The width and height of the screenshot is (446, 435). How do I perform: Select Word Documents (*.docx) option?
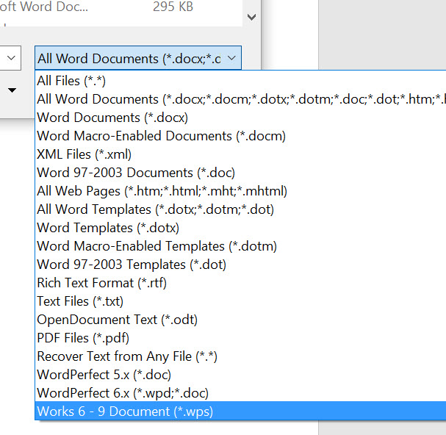(240, 118)
